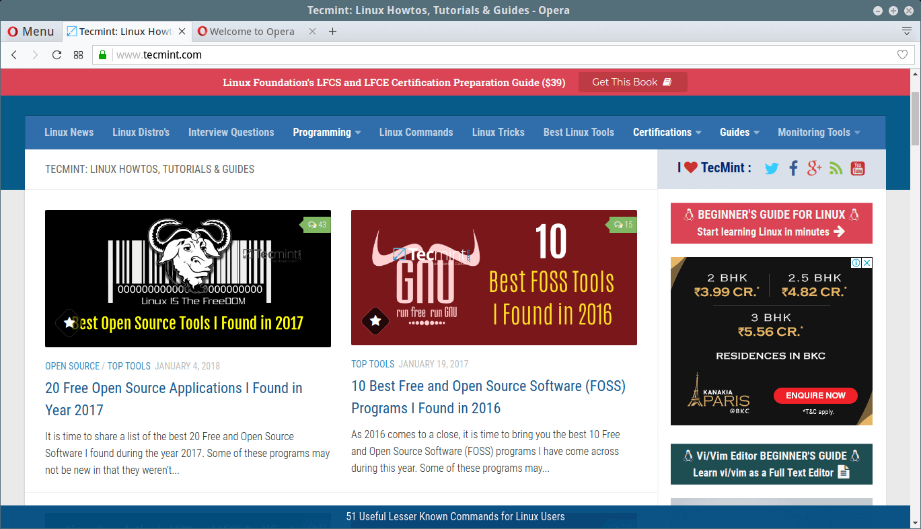
Task: Bookmark the page with the heart icon
Action: click(x=903, y=55)
